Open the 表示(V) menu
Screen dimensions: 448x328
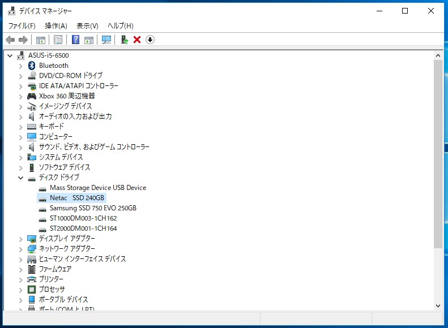coord(87,26)
